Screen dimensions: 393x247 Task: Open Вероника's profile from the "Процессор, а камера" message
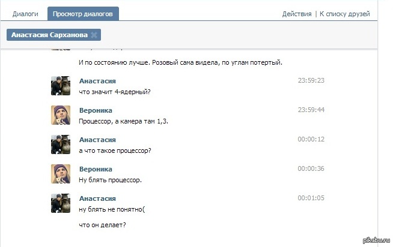coord(96,110)
